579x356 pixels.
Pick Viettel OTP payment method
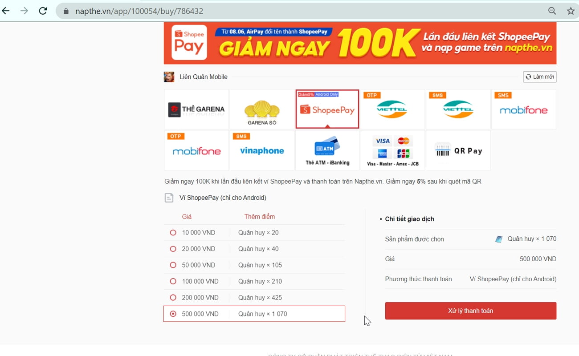pyautogui.click(x=392, y=109)
